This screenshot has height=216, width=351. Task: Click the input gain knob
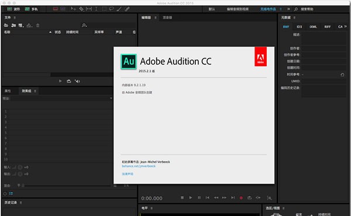click(20, 167)
